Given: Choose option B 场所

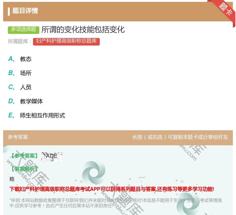Looking at the screenshot, I should [x=20, y=73].
